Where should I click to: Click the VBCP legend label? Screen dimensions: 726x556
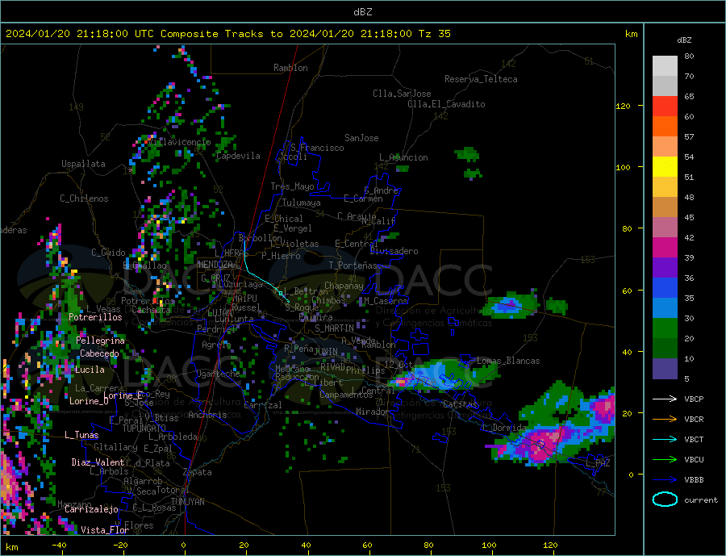coord(694,399)
